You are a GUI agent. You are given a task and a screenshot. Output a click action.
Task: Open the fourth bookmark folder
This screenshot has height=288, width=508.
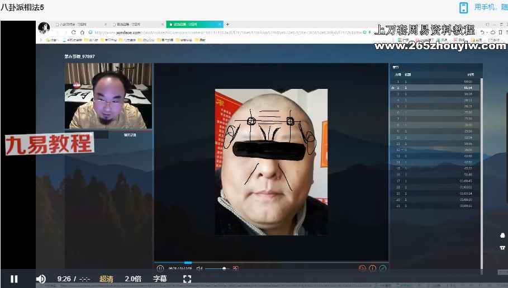(x=109, y=40)
